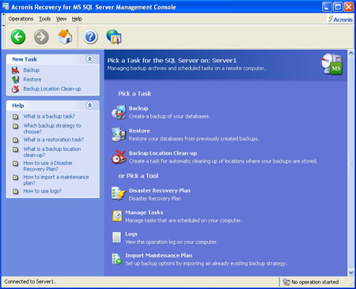Open 'What is a restoration task?' help topic
This screenshot has width=356, height=289.
pos(54,140)
